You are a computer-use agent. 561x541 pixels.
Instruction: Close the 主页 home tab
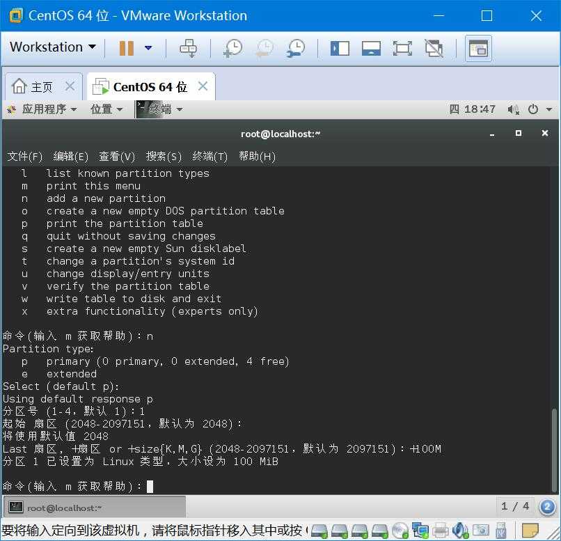(x=70, y=86)
